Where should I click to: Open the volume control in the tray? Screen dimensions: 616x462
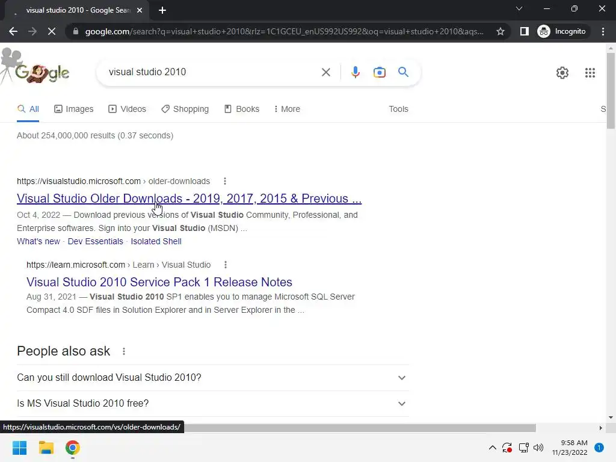point(538,448)
